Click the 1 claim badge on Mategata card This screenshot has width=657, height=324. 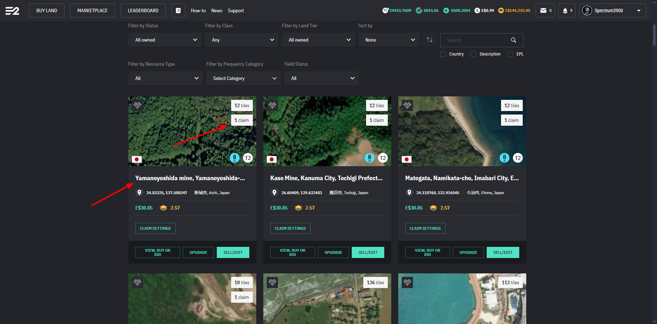coord(512,120)
